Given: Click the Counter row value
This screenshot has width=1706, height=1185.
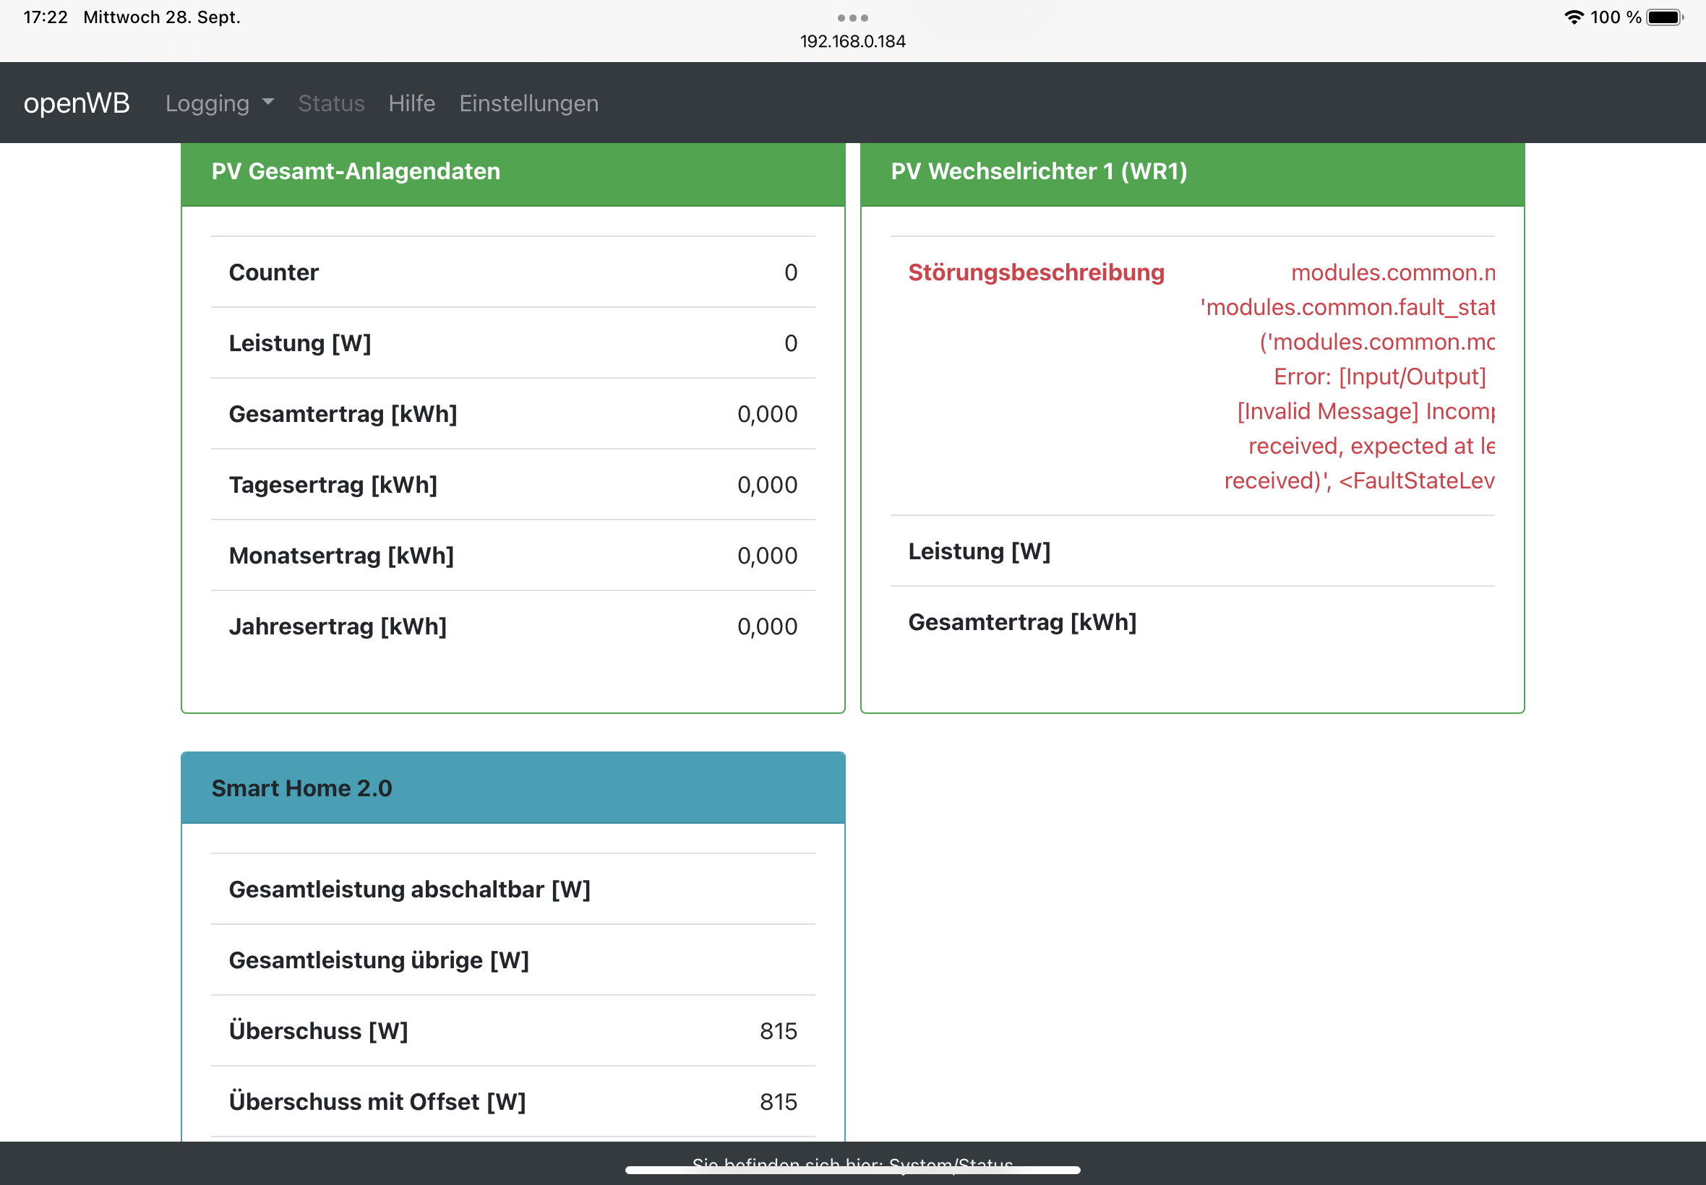Looking at the screenshot, I should [x=790, y=272].
